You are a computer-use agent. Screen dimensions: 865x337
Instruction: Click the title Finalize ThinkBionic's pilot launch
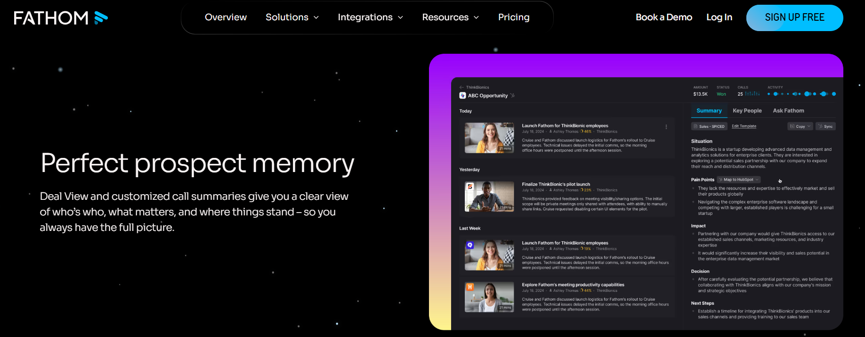tap(556, 184)
